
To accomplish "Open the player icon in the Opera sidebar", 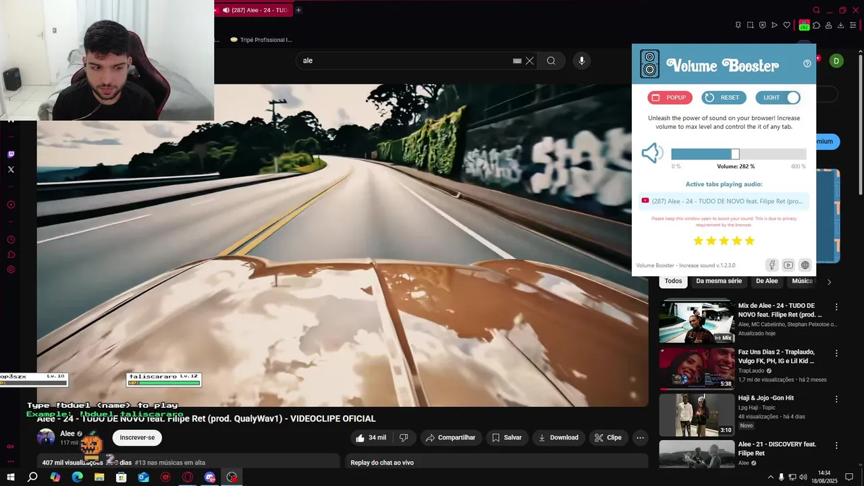I will coord(11,205).
